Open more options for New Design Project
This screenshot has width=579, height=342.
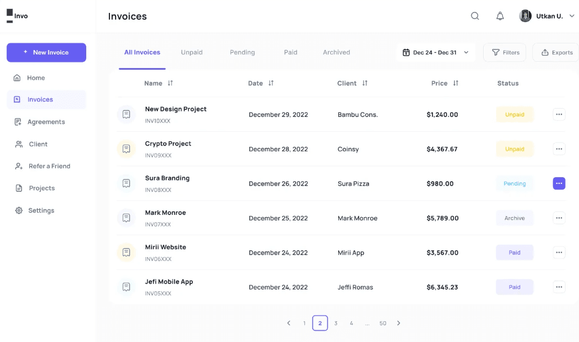[559, 114]
